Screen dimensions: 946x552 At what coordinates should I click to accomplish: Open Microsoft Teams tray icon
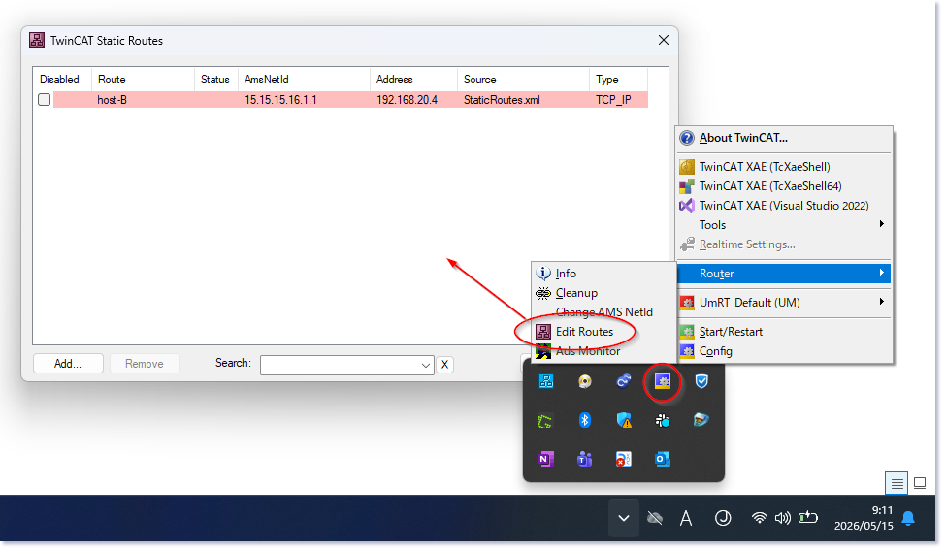pos(585,459)
